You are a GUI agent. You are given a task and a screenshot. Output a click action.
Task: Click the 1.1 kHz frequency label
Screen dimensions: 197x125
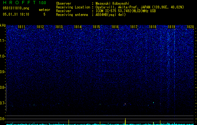[3, 41]
